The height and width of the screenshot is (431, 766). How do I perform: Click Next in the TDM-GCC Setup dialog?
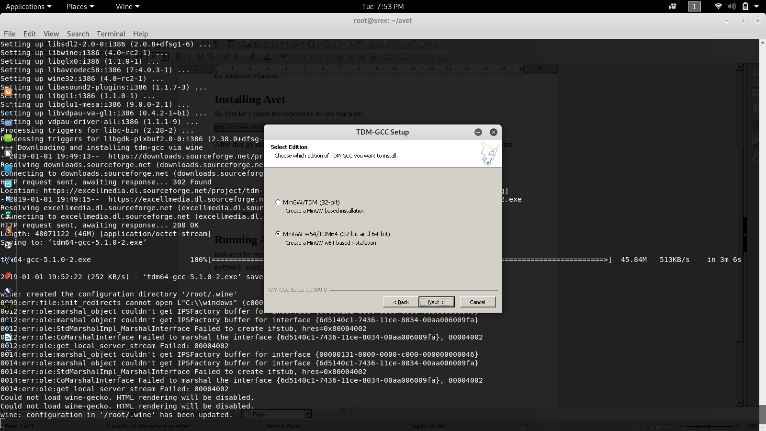(x=436, y=302)
